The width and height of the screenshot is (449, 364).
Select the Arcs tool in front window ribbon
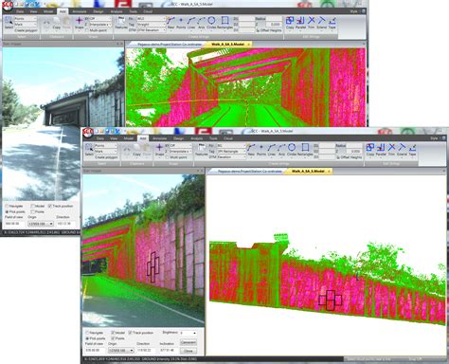tap(281, 150)
